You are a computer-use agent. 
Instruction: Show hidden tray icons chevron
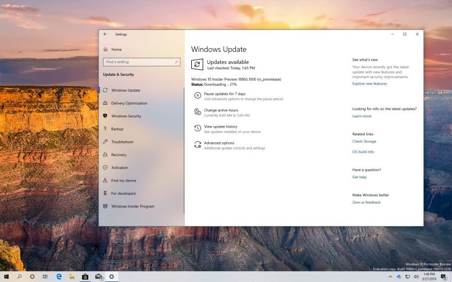tap(390, 277)
